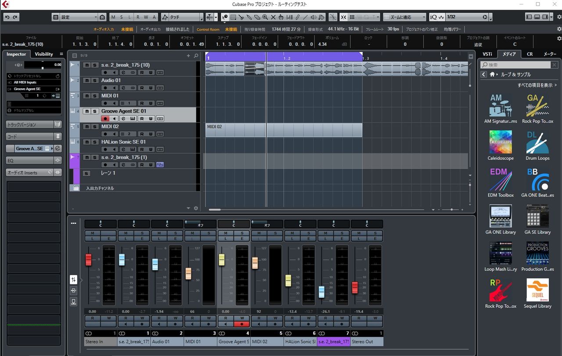Select the Line tool
Viewport: 562px width, 356px height.
[x=305, y=17]
